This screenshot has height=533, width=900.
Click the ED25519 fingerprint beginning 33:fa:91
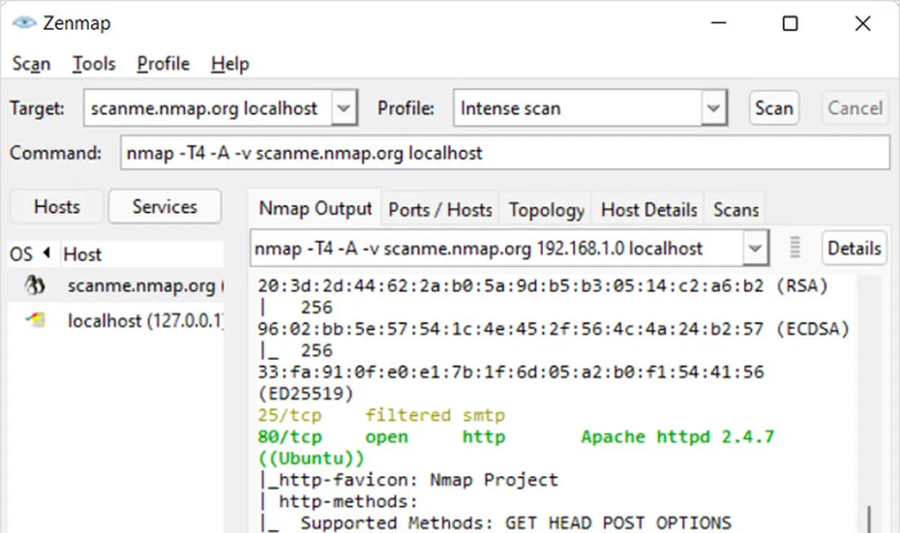(x=510, y=372)
